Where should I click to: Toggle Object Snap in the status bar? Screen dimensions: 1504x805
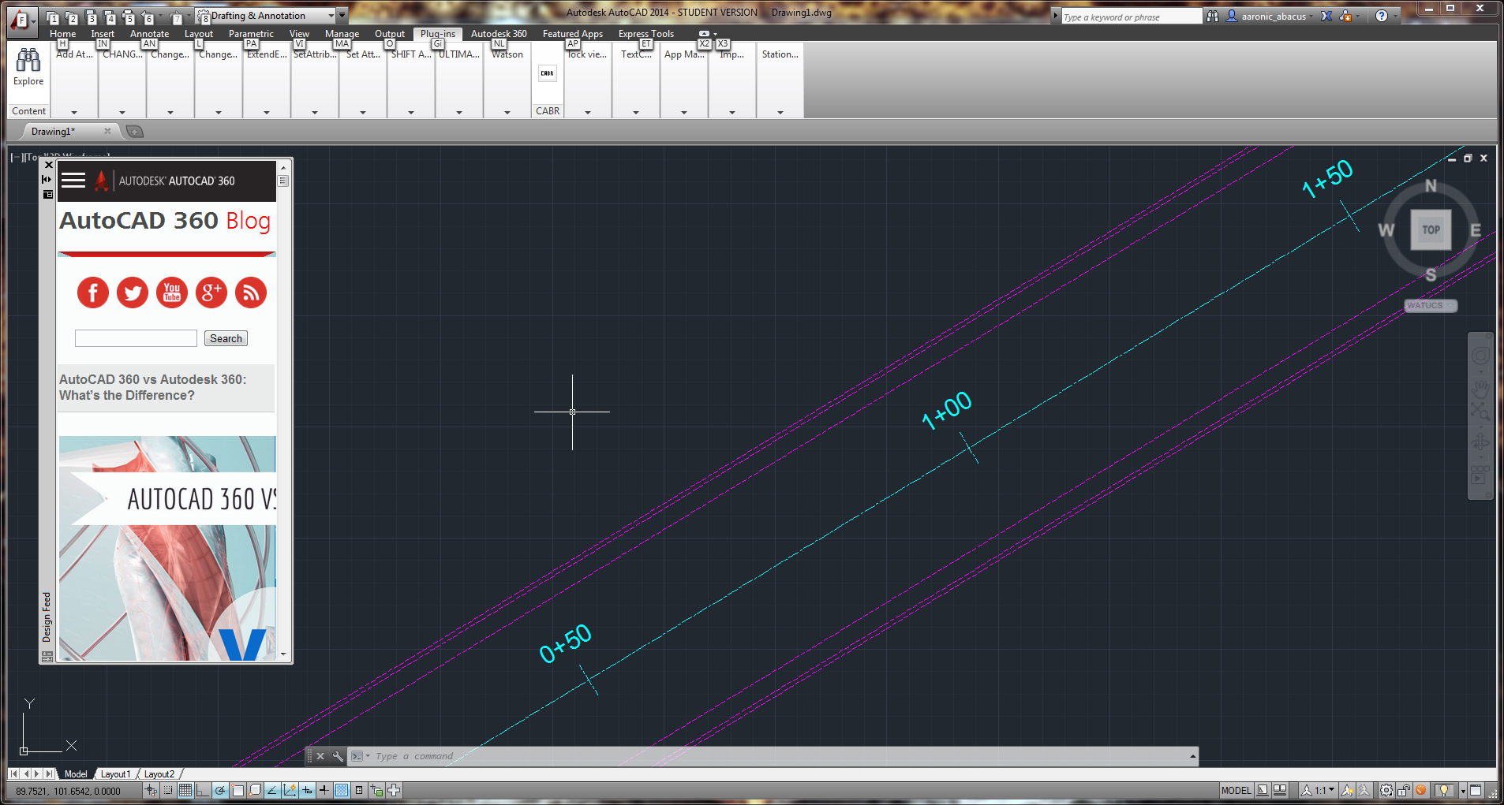coord(238,790)
